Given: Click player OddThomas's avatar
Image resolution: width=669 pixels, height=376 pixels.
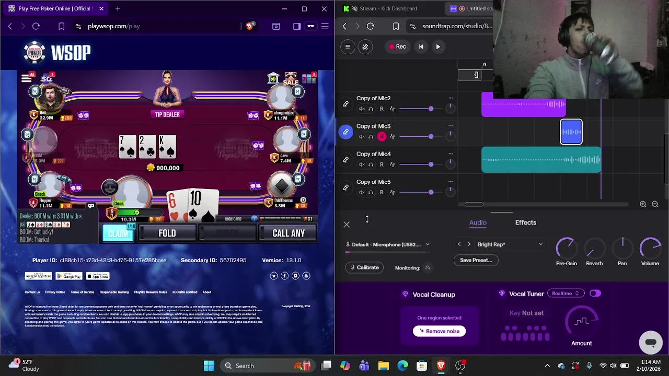Looking at the screenshot, I should pyautogui.click(x=282, y=185).
